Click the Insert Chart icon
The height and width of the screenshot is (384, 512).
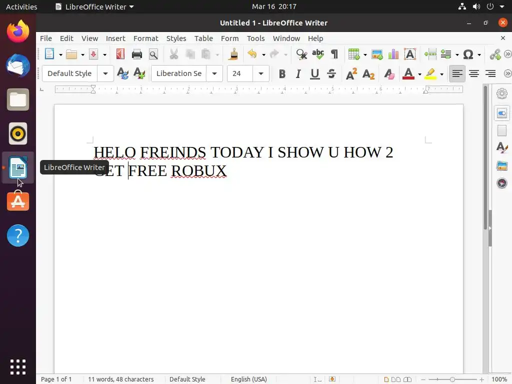393,54
